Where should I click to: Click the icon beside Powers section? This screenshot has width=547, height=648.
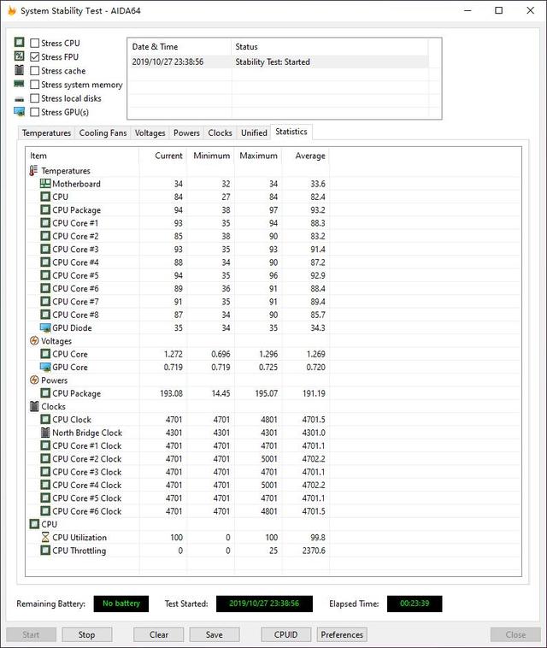[34, 380]
